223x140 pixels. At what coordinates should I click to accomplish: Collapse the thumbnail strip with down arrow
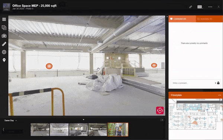84,120
